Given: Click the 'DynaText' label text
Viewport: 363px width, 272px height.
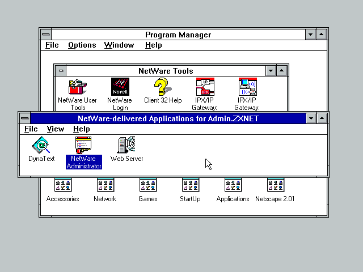Looking at the screenshot, I should pyautogui.click(x=41, y=159).
